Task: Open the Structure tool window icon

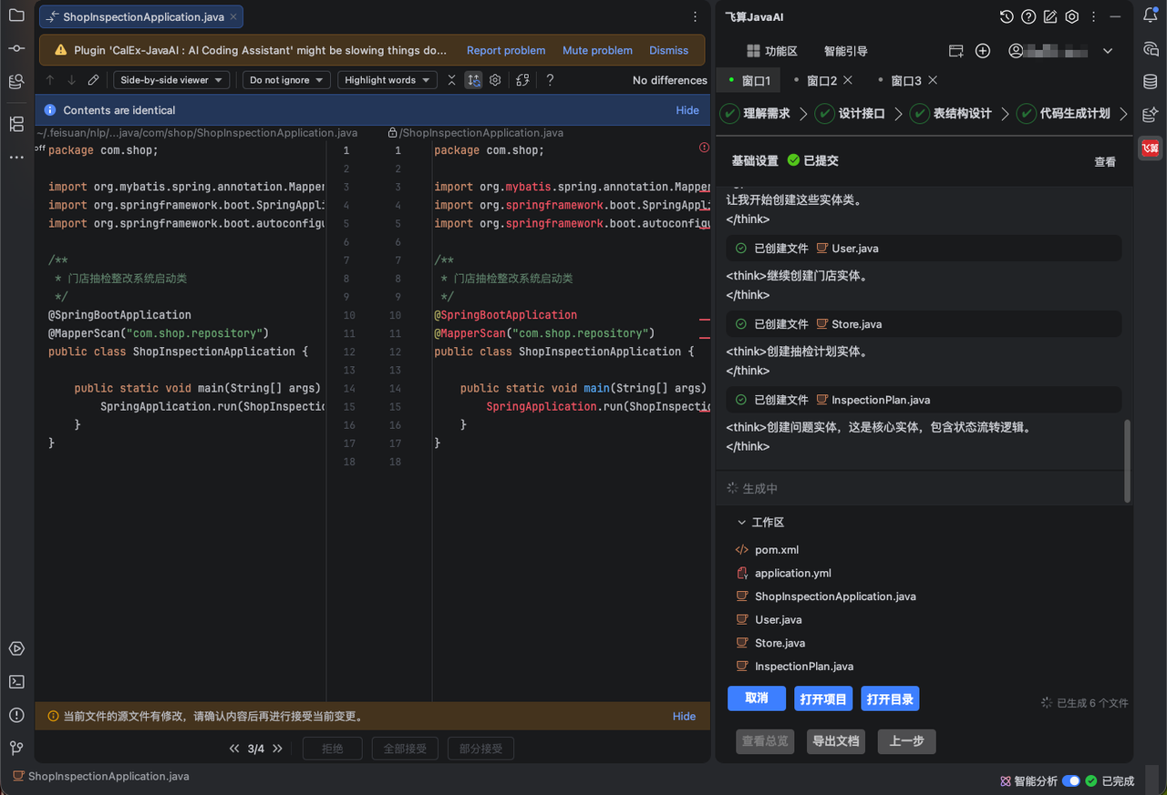Action: click(16, 124)
